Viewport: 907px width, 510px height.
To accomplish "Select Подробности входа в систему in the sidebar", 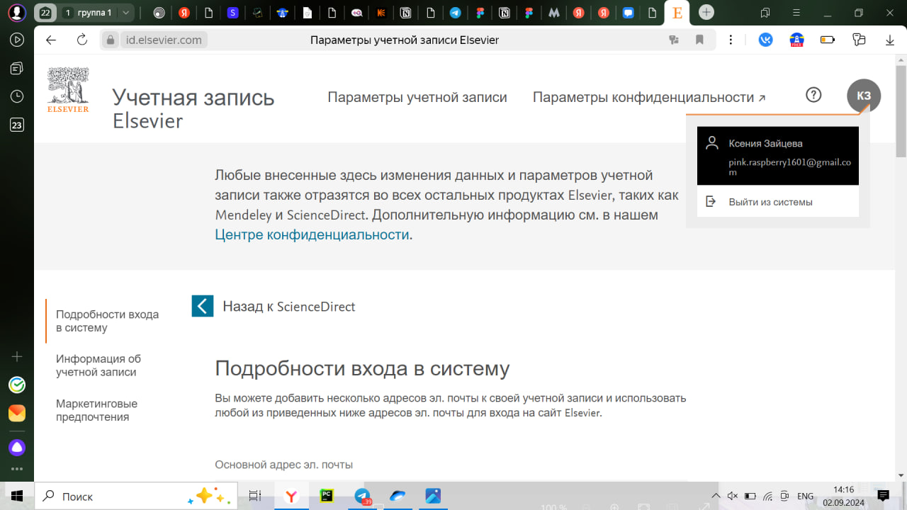I will click(x=107, y=321).
